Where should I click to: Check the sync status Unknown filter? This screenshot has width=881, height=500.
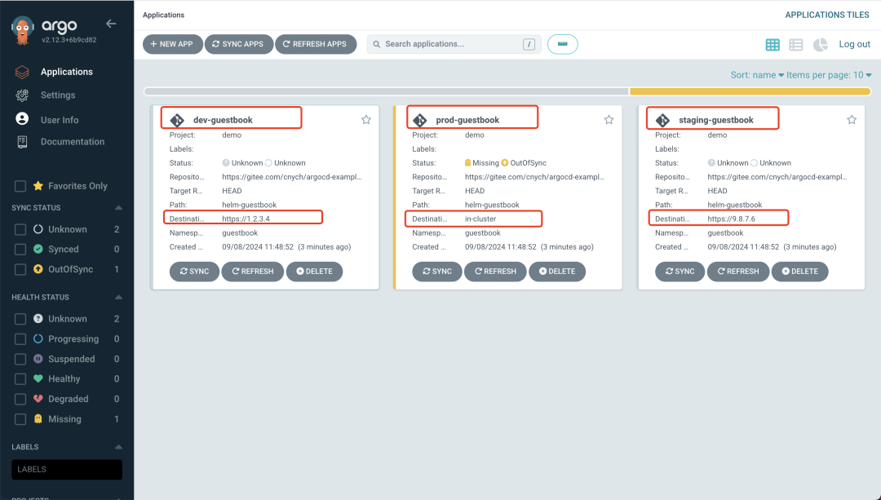click(20, 229)
